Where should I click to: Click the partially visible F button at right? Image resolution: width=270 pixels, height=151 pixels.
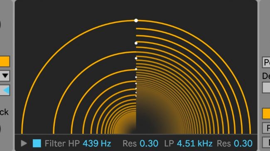[x=266, y=128]
